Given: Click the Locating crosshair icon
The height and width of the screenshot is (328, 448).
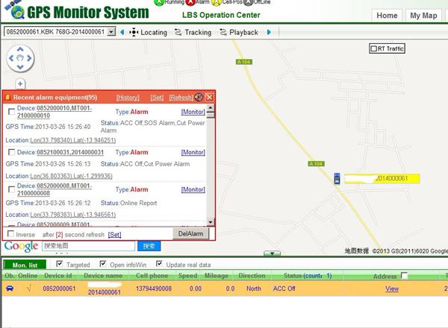Looking at the screenshot, I should 134,32.
